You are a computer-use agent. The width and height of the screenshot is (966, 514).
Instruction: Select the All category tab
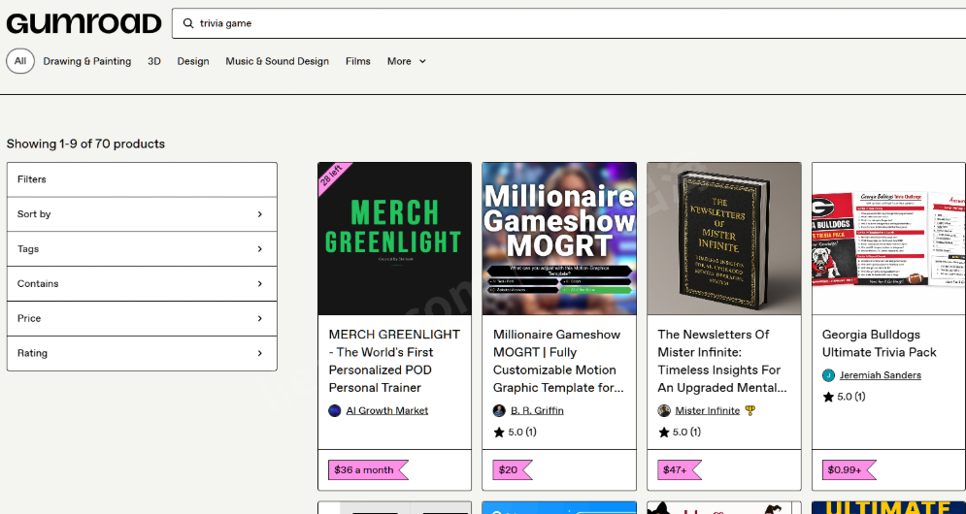pyautogui.click(x=20, y=61)
